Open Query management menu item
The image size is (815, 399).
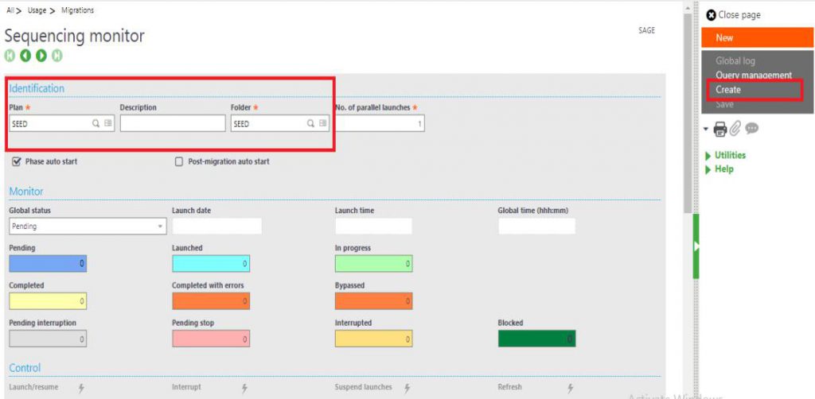pyautogui.click(x=754, y=76)
